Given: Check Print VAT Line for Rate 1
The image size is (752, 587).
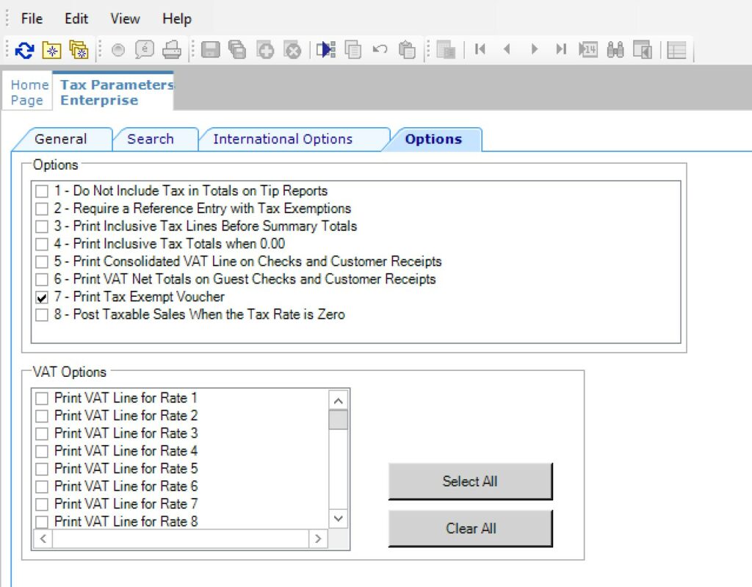Looking at the screenshot, I should [42, 398].
